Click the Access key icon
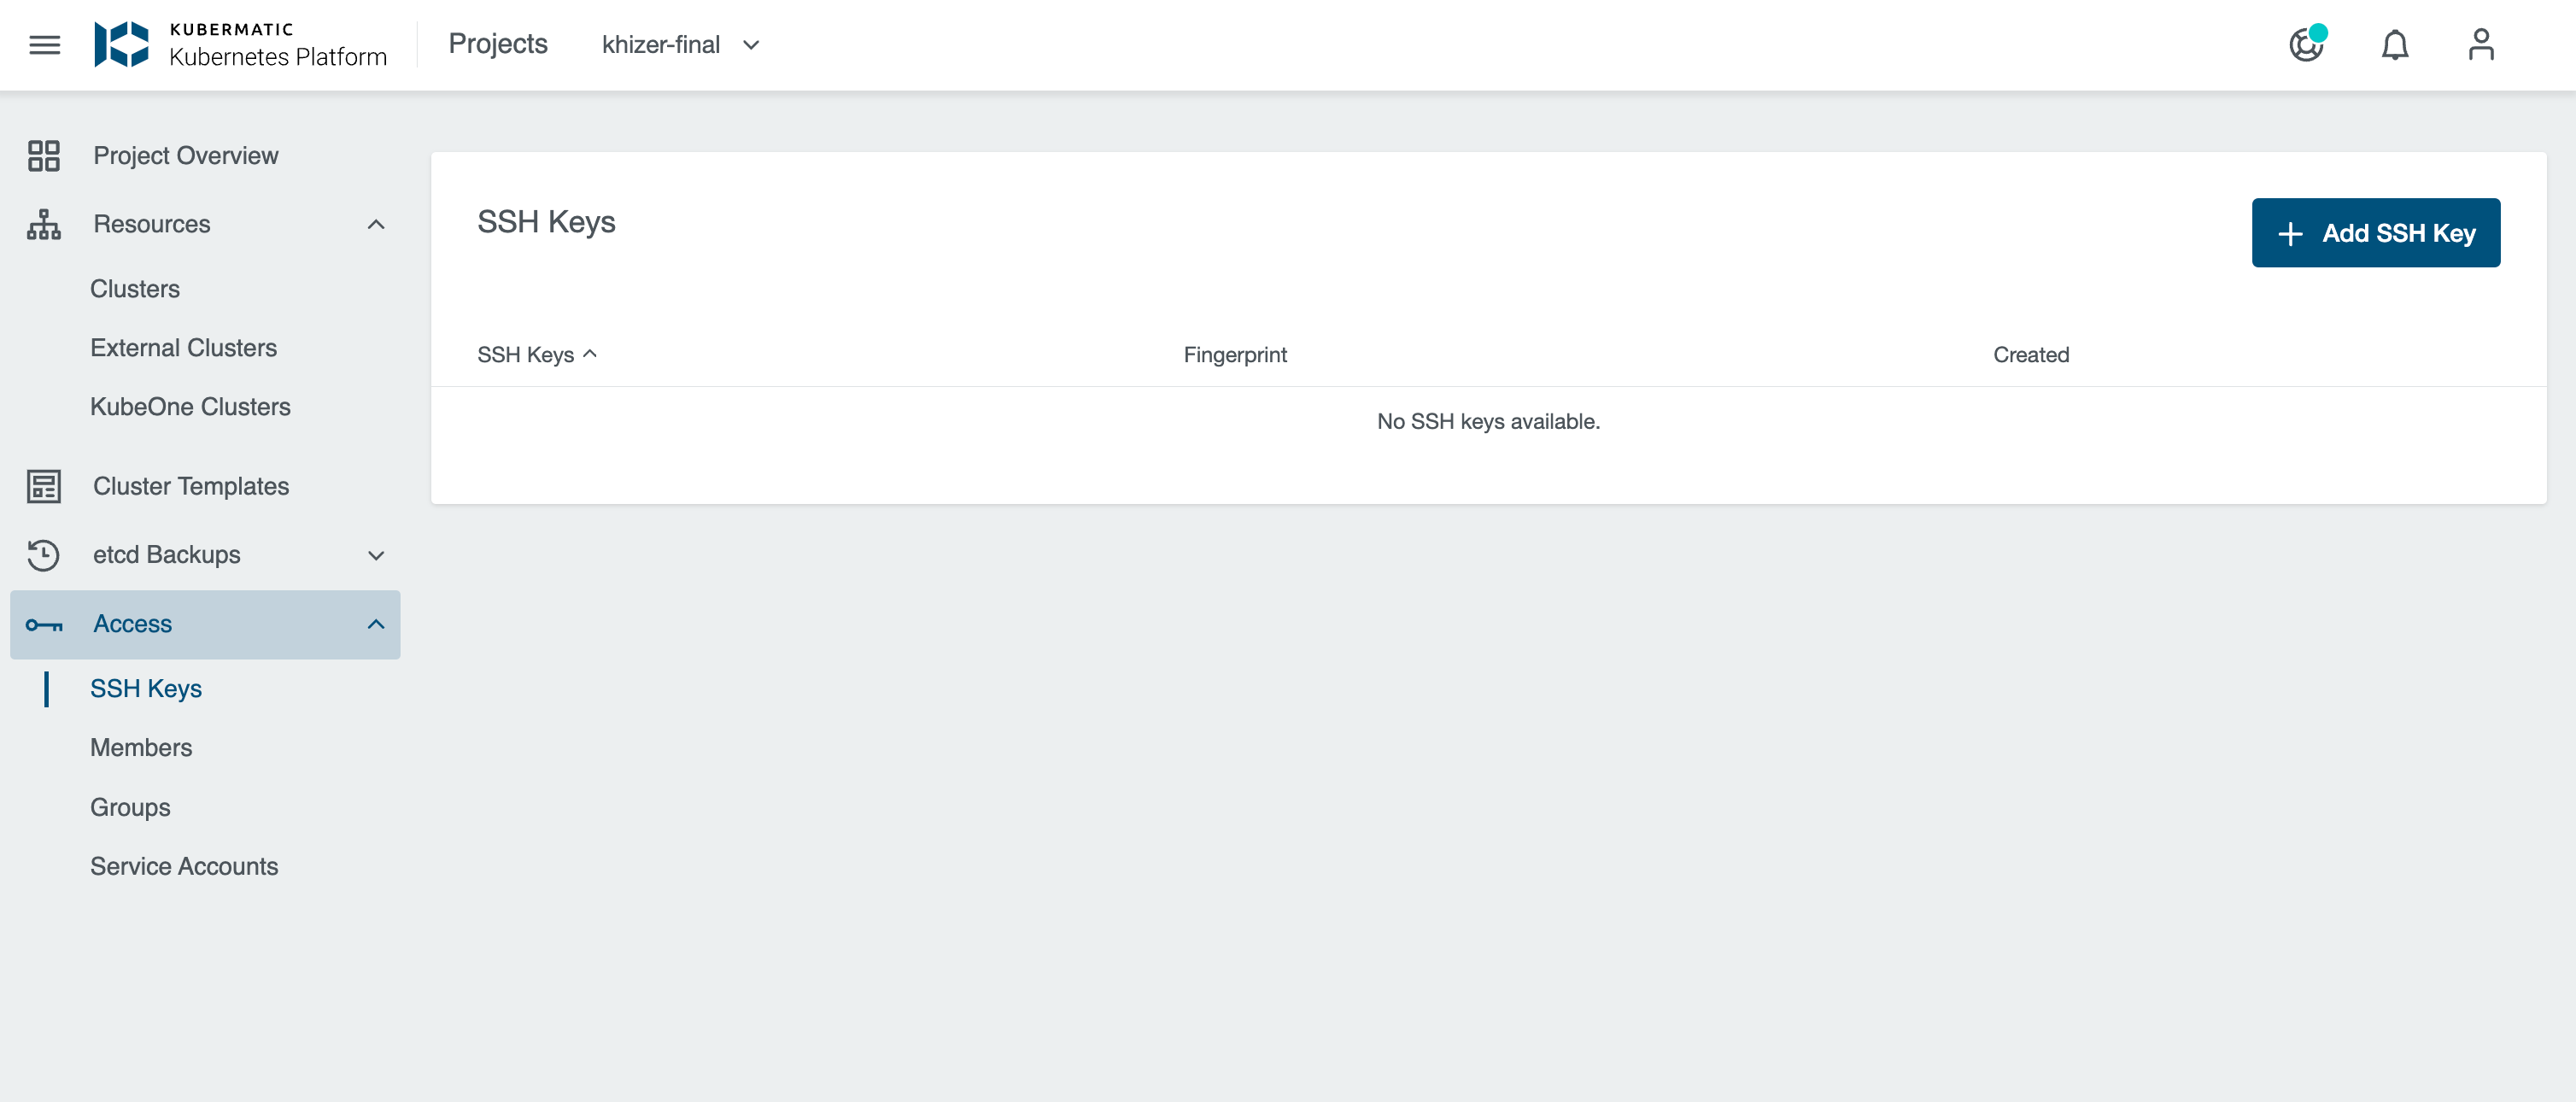The image size is (2576, 1102). coord(44,624)
